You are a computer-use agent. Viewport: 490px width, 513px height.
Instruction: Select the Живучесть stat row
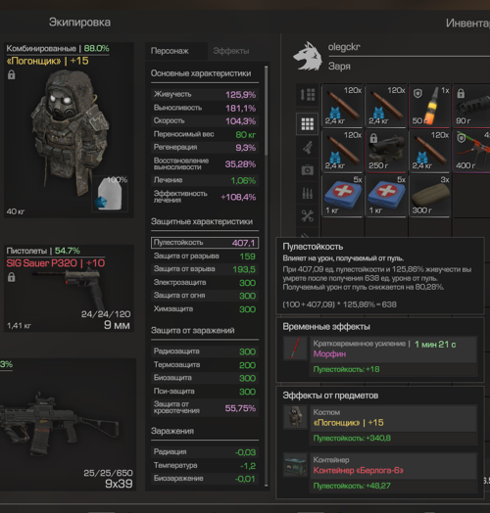[205, 95]
